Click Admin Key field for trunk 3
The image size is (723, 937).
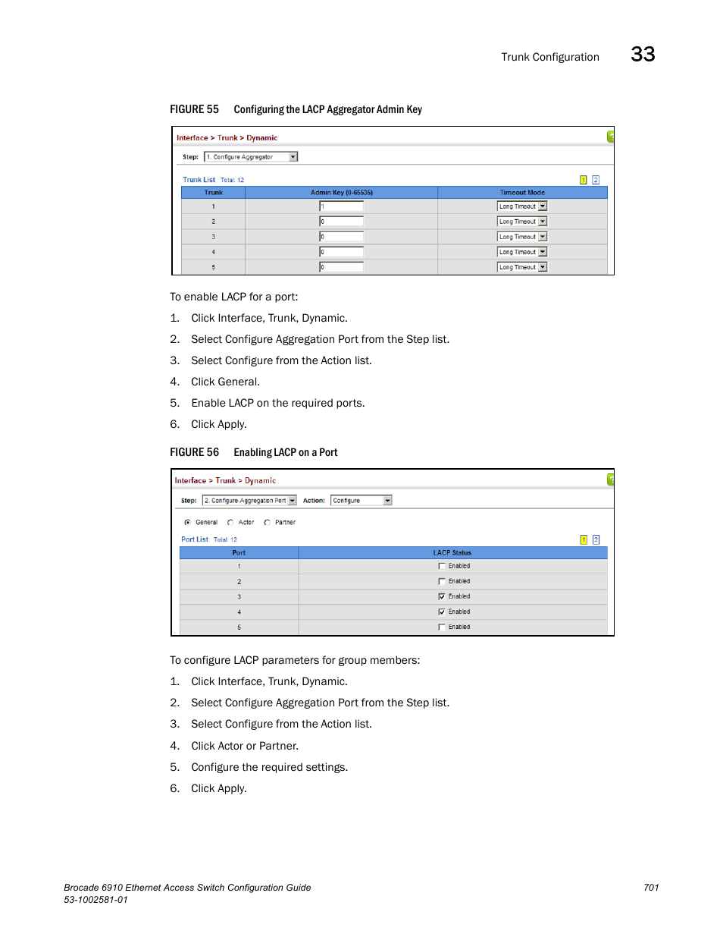point(341,237)
